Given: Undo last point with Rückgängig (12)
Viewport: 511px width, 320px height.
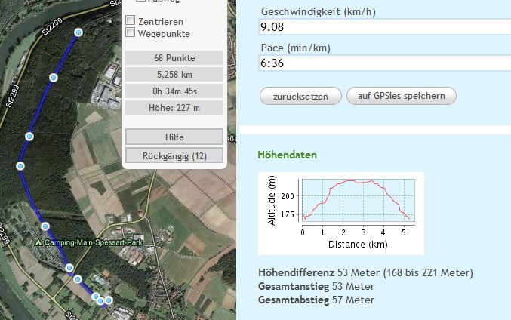Looking at the screenshot, I should click(x=174, y=156).
